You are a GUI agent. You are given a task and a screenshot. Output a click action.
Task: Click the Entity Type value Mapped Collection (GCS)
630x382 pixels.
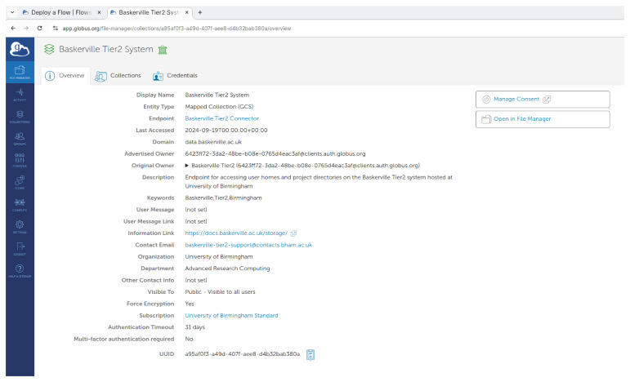click(219, 106)
